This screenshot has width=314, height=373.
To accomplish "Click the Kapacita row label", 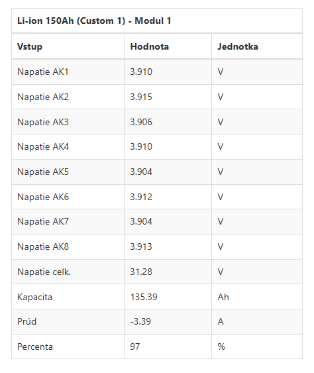I will [34, 297].
